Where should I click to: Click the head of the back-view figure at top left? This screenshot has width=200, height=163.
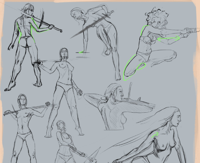[x=29, y=10]
